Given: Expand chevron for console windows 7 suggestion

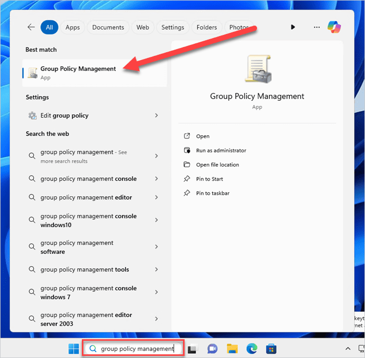Looking at the screenshot, I should click(x=156, y=292).
